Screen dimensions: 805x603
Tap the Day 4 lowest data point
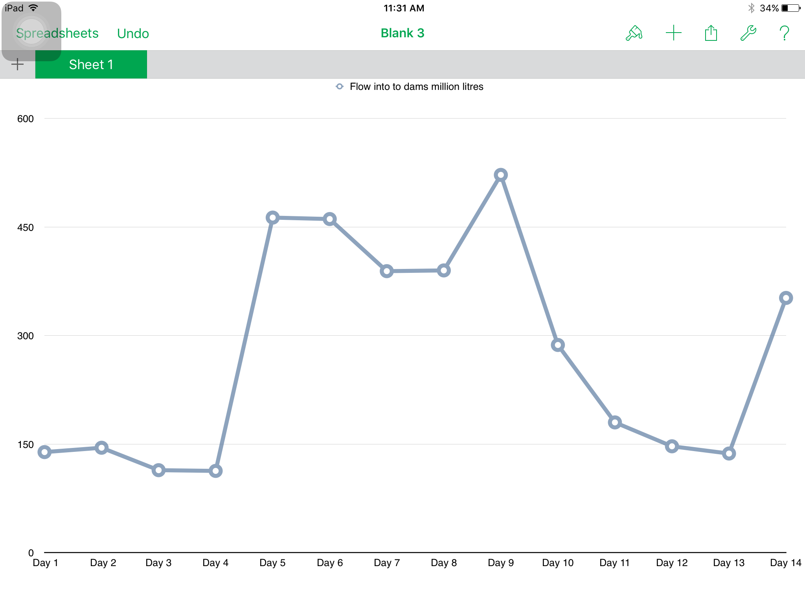[x=215, y=471]
